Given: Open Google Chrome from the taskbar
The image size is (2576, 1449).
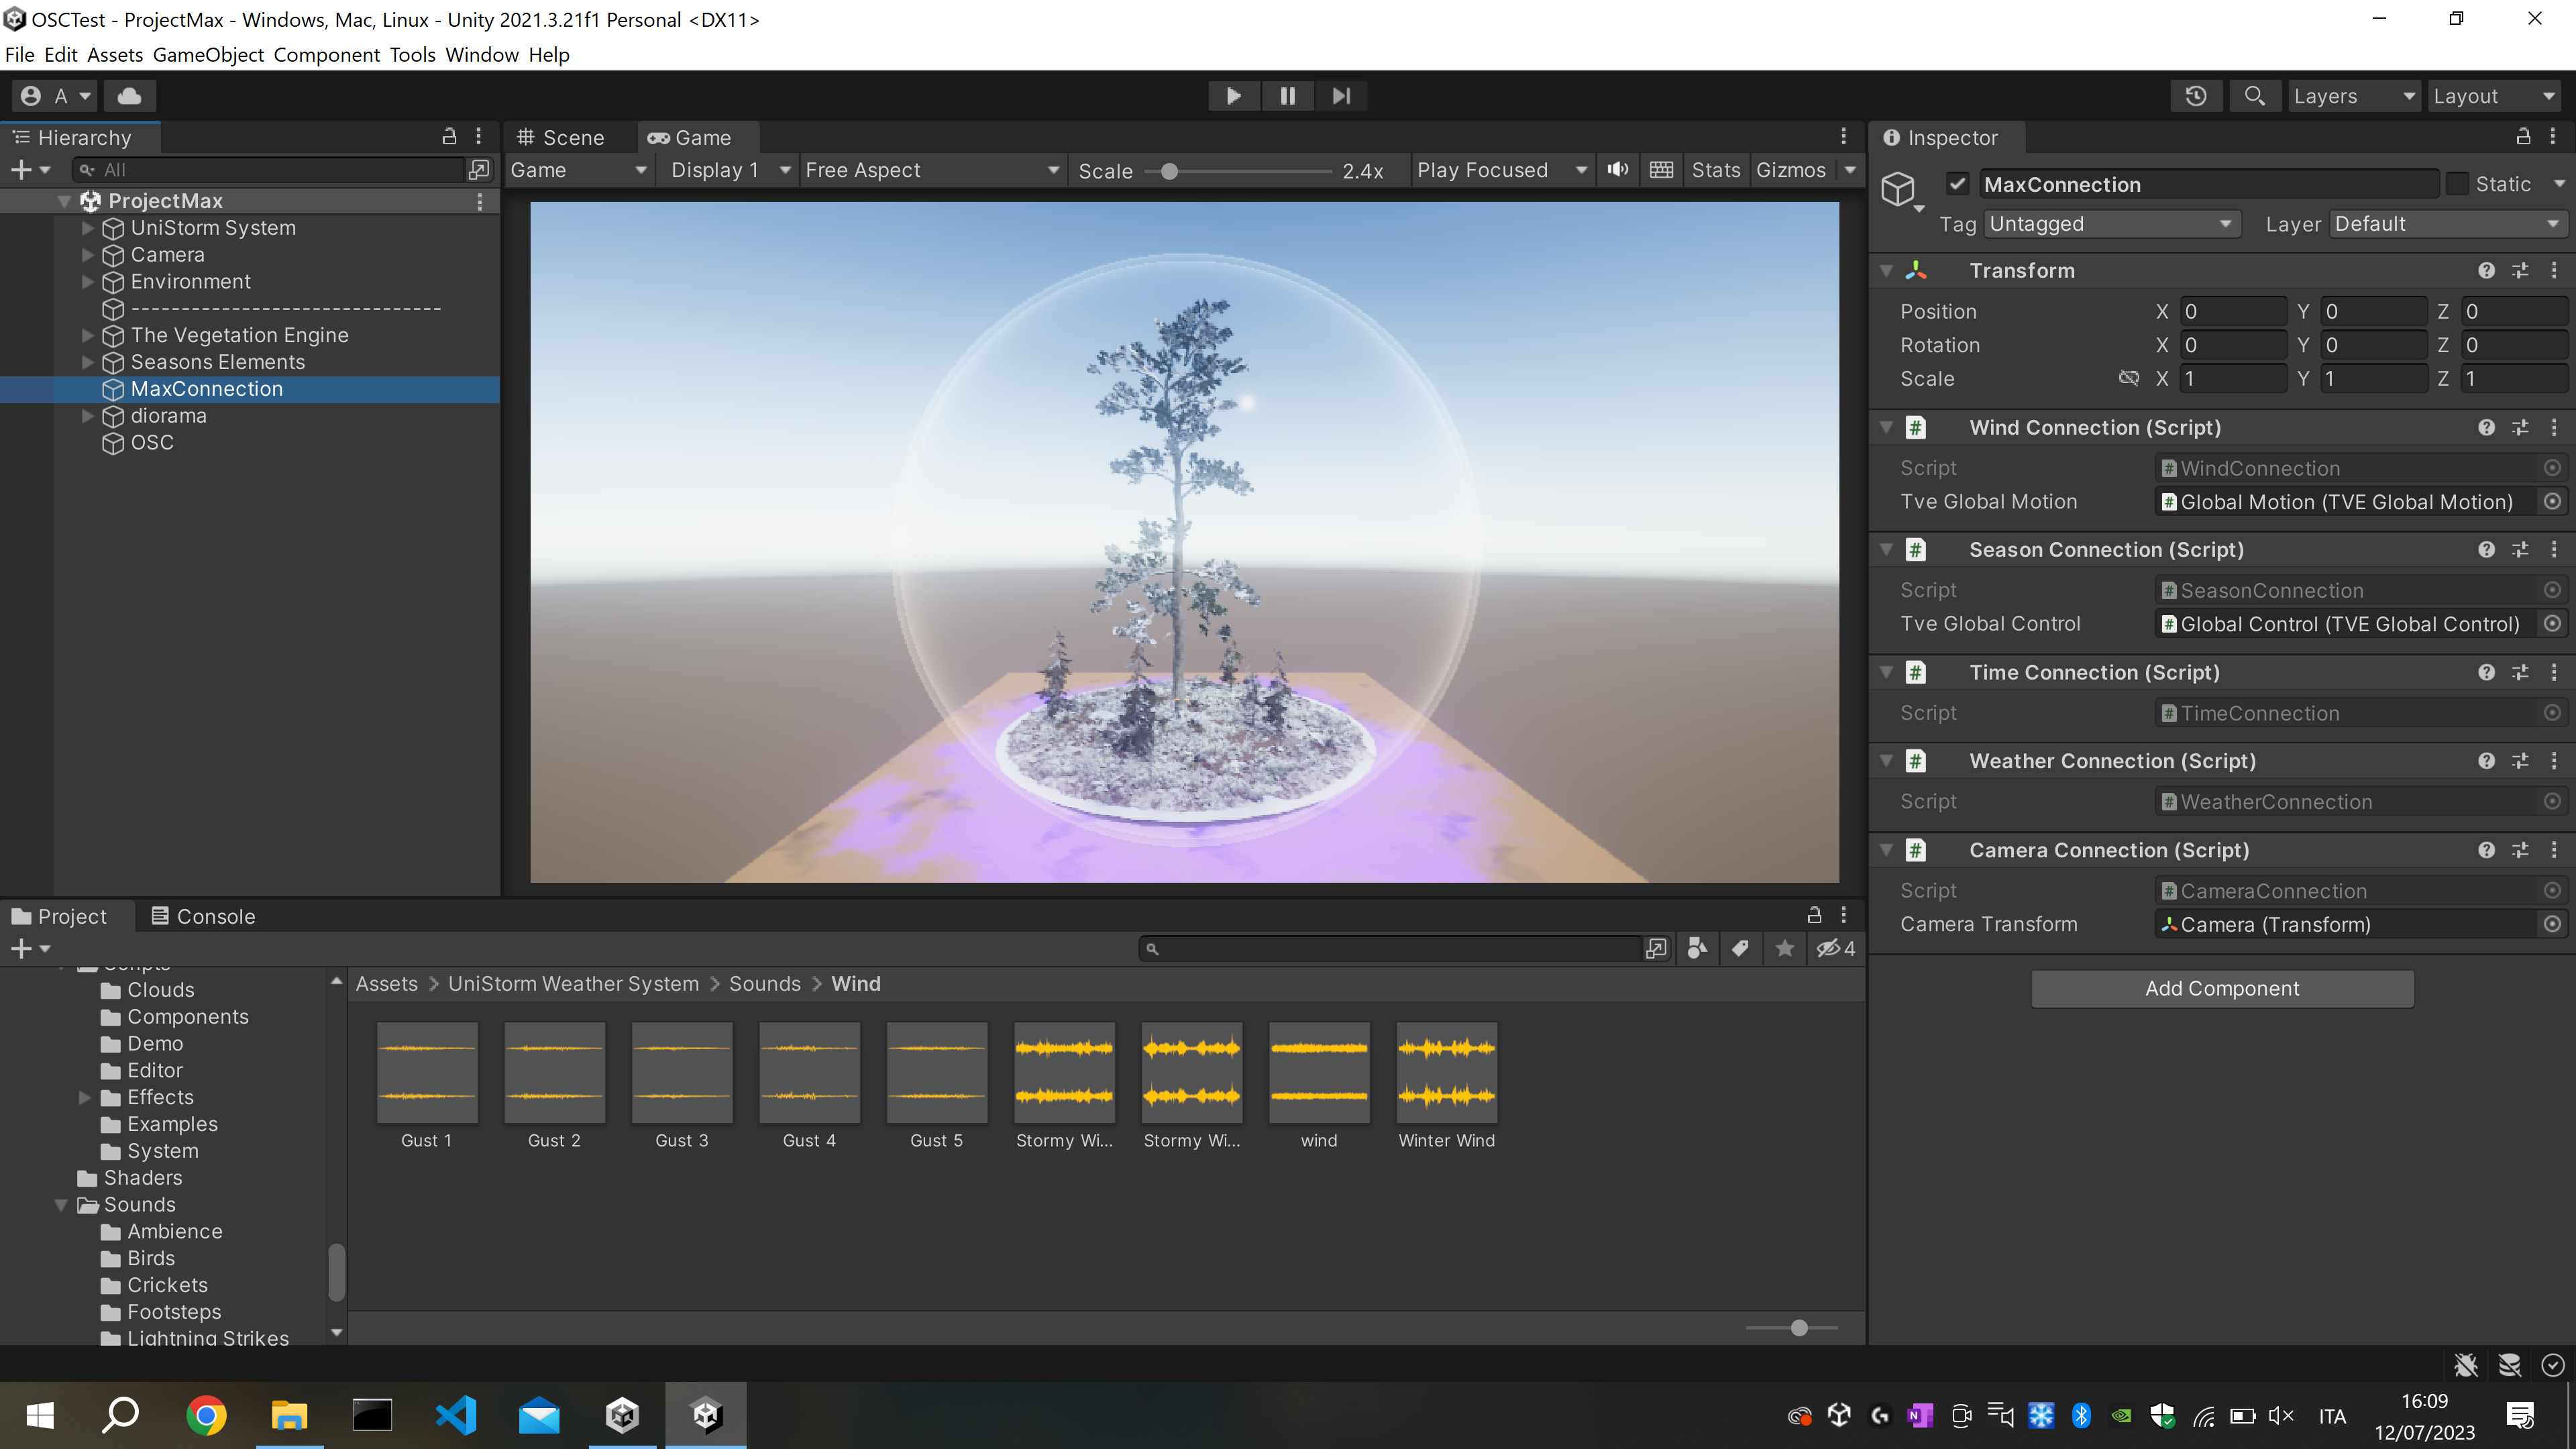Looking at the screenshot, I should (206, 1415).
